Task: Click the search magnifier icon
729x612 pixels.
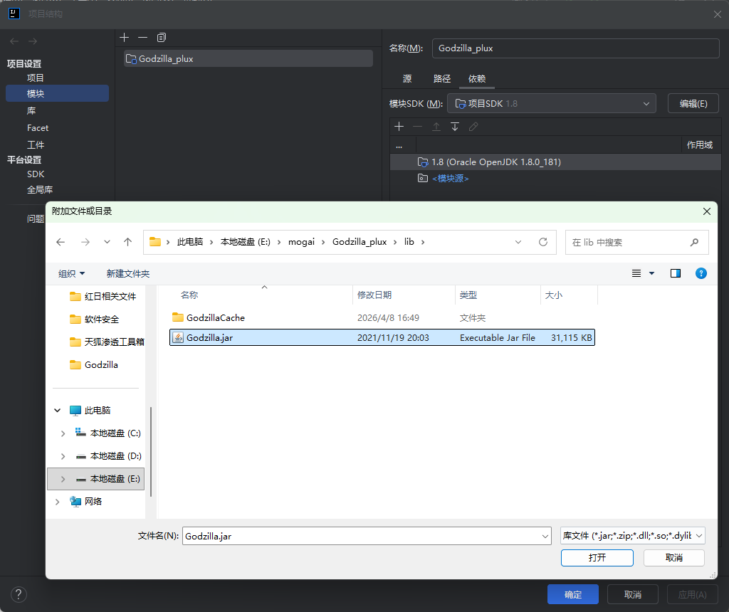Action: pyautogui.click(x=694, y=242)
